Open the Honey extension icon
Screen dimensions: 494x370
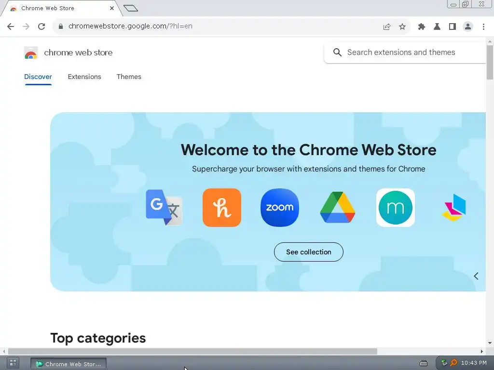(x=222, y=208)
